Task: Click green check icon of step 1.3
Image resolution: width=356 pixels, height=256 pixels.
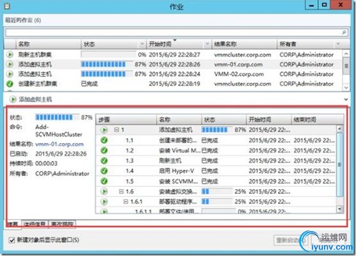Action: pos(104,161)
